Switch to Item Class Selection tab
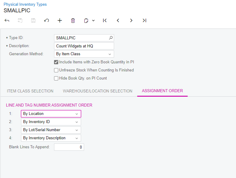 click(x=30, y=91)
